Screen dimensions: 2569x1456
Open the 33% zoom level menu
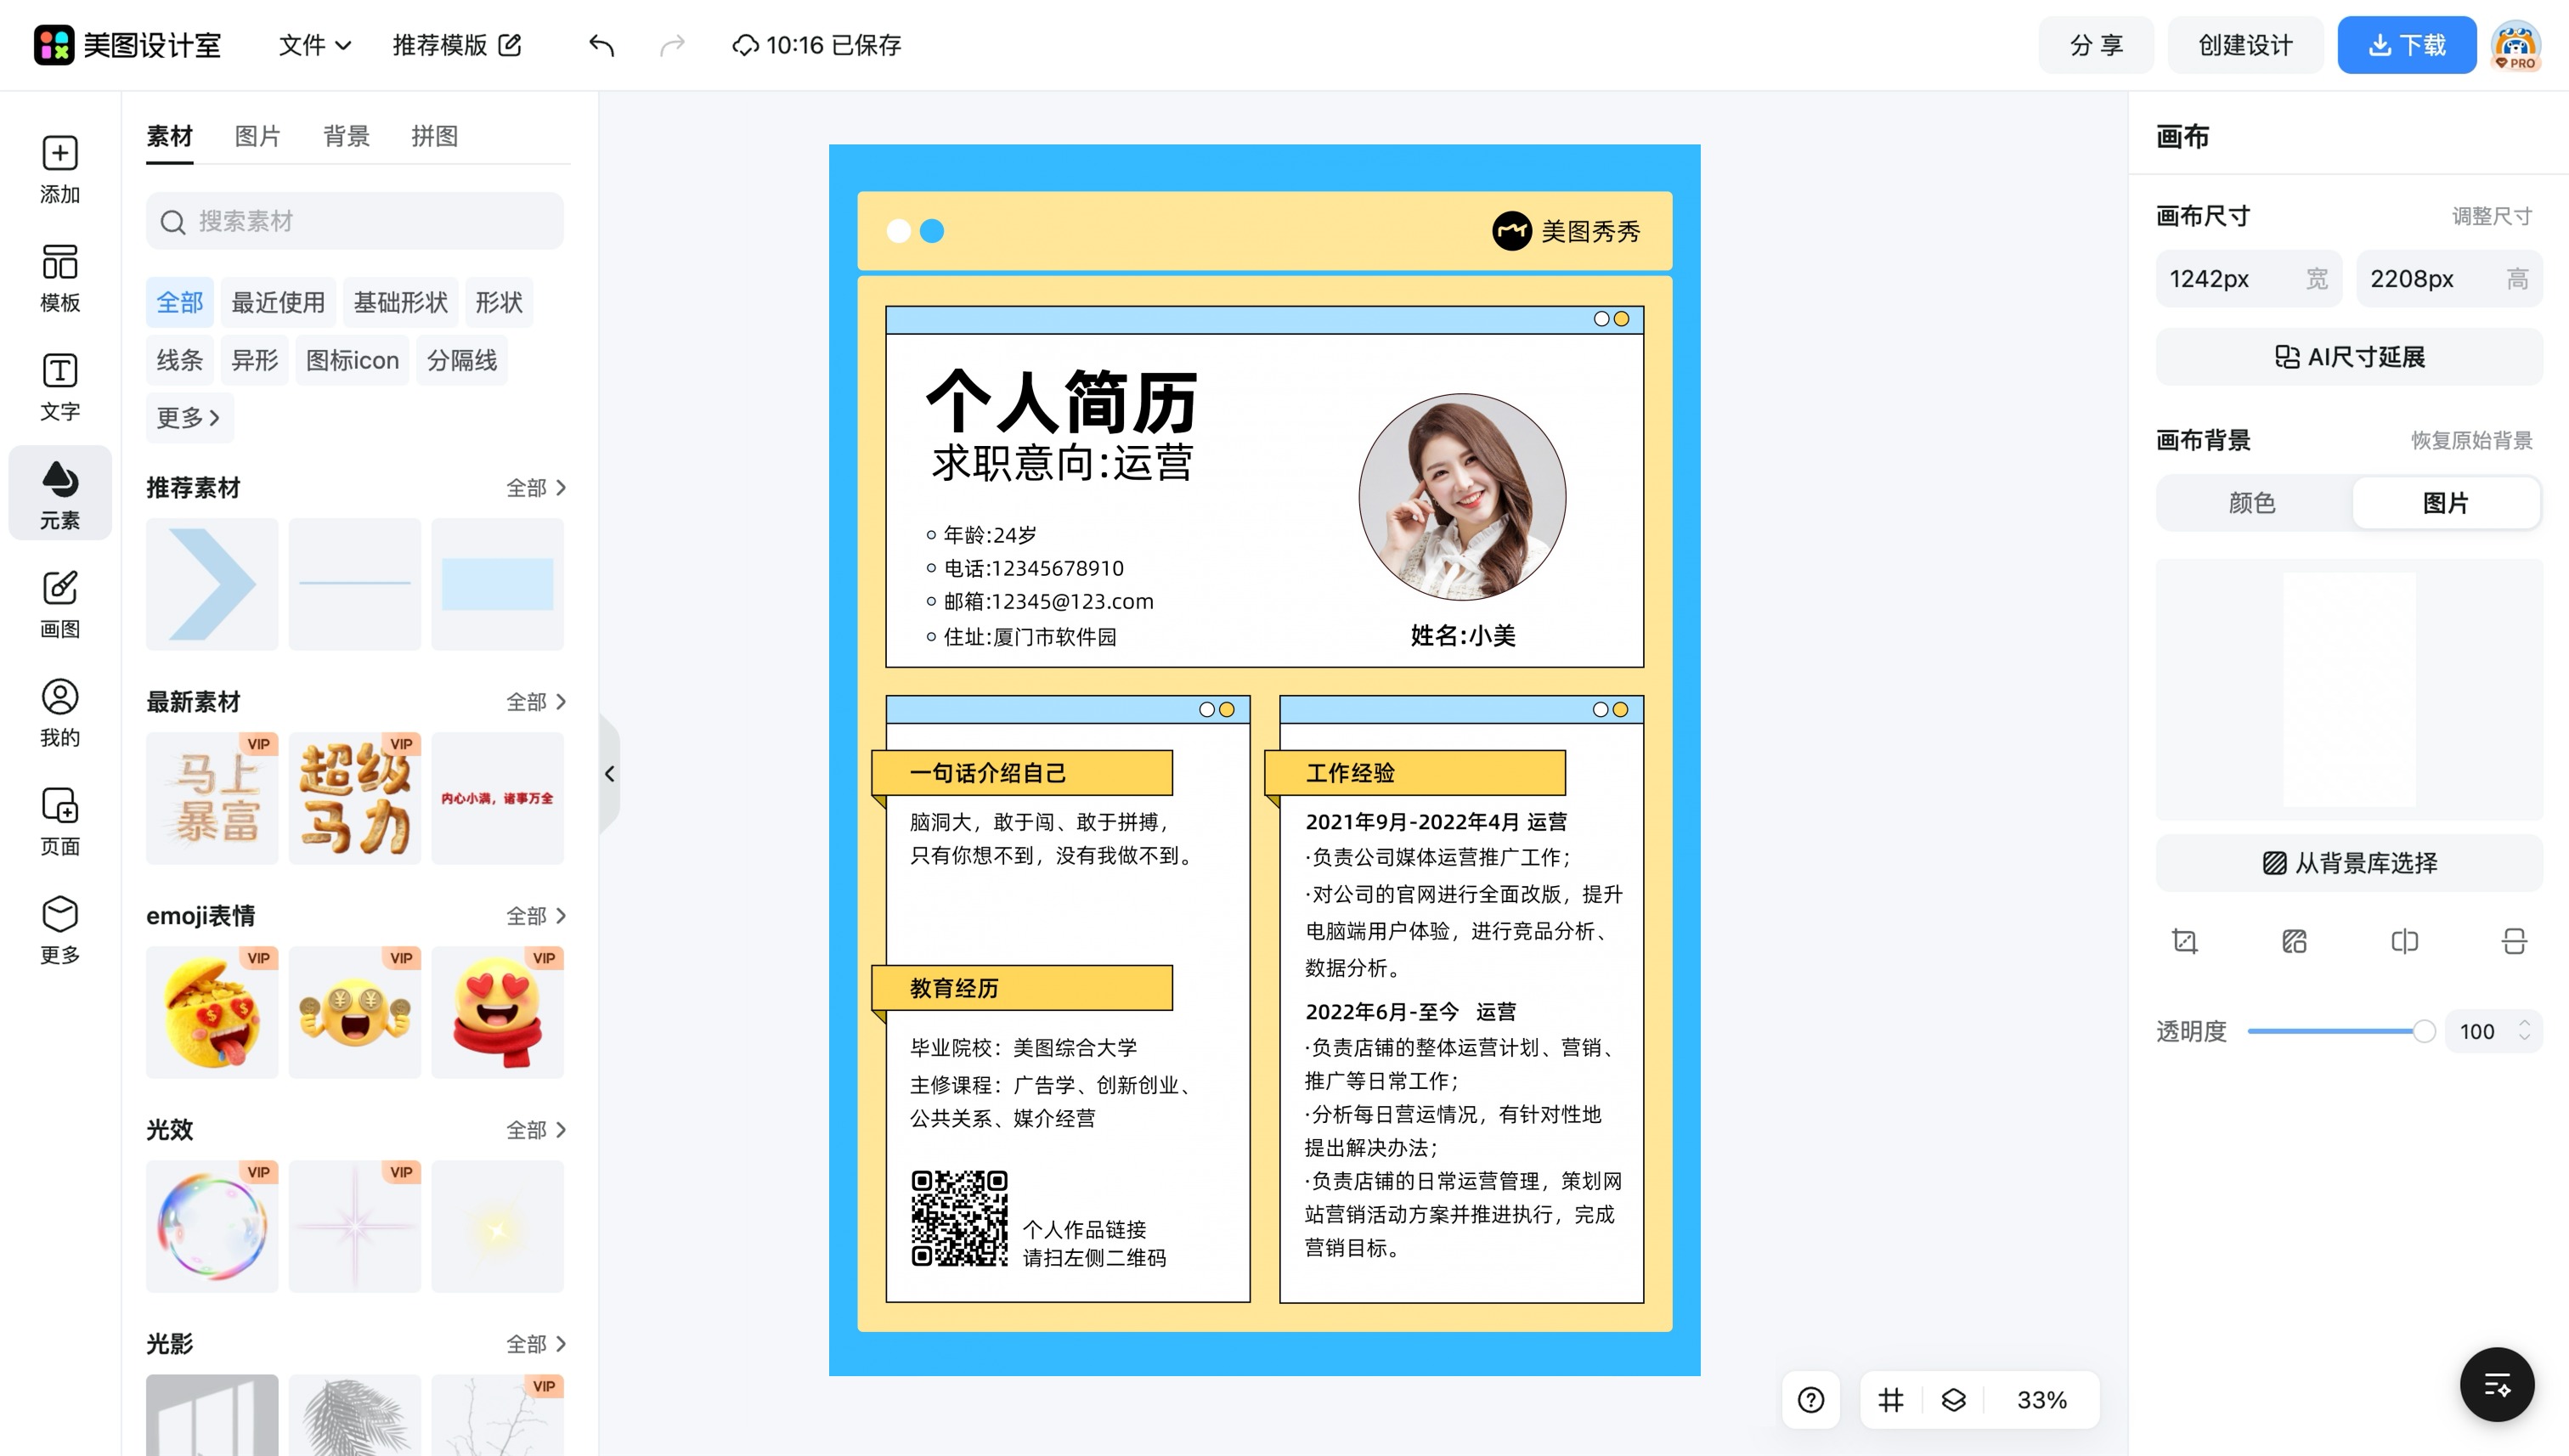(2041, 1399)
